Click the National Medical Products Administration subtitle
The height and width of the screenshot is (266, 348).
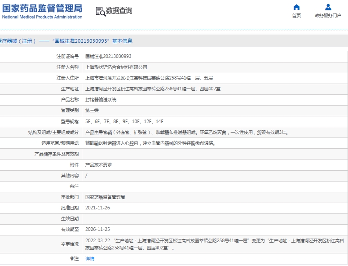[42, 17]
